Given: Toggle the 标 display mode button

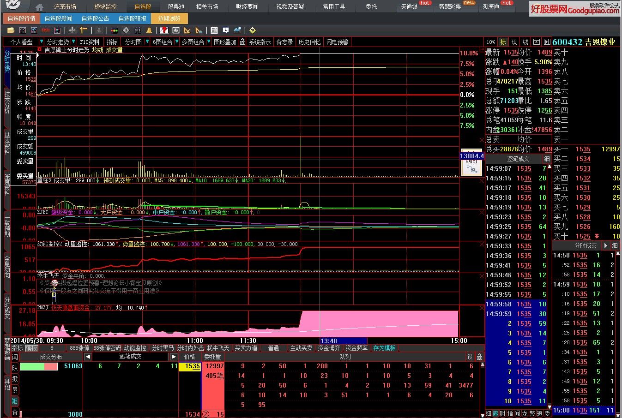Looking at the screenshot, I should (503, 42).
